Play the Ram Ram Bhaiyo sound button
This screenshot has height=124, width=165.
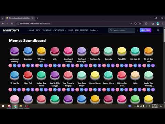click(x=81, y=75)
